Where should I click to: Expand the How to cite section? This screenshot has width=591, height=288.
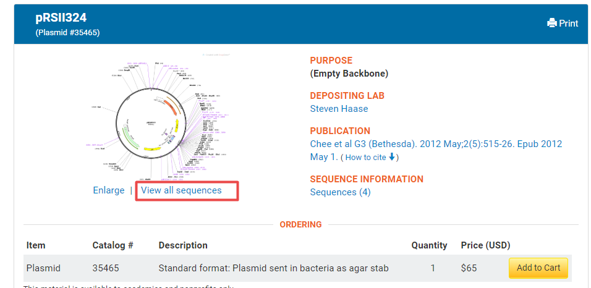point(365,158)
